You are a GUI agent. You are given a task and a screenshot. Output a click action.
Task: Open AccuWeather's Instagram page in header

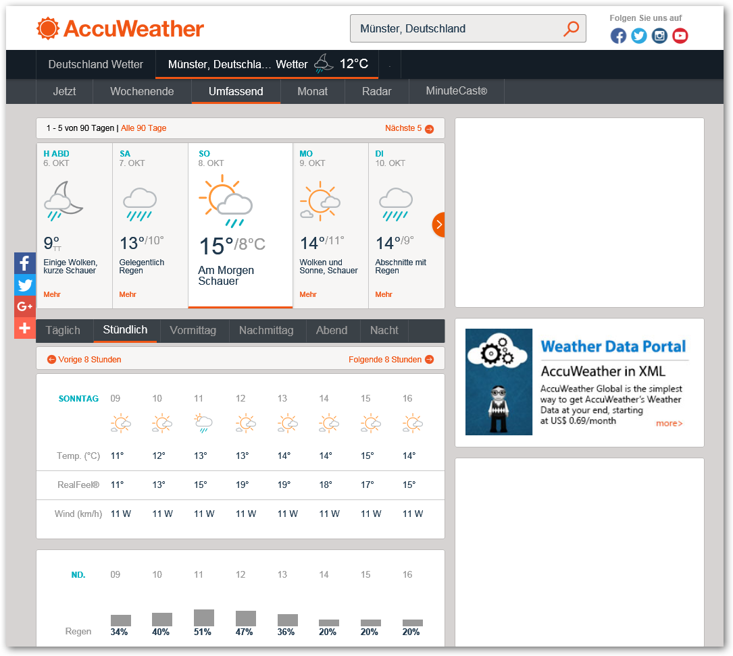[x=659, y=36]
